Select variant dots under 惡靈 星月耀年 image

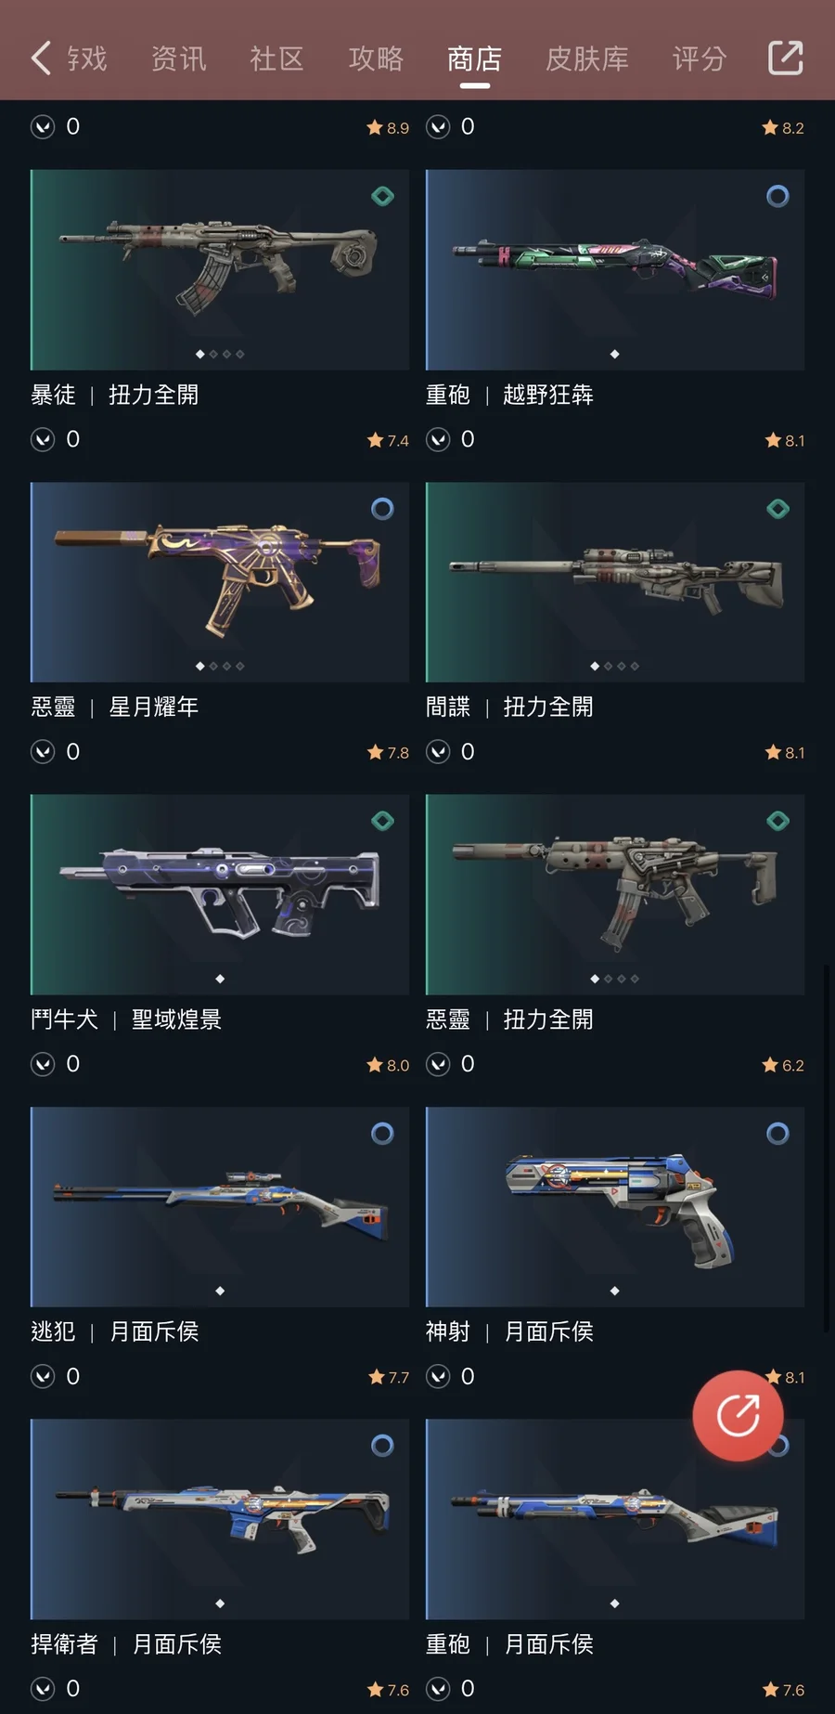pyautogui.click(x=220, y=667)
